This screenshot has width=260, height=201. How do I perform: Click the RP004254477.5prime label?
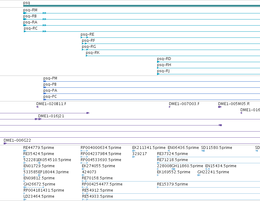pyautogui.click(x=102, y=184)
